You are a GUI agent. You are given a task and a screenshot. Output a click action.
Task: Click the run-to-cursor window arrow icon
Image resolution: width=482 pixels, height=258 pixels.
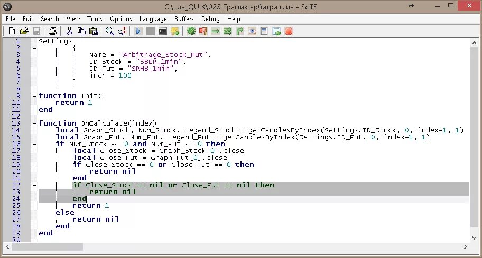point(276,31)
